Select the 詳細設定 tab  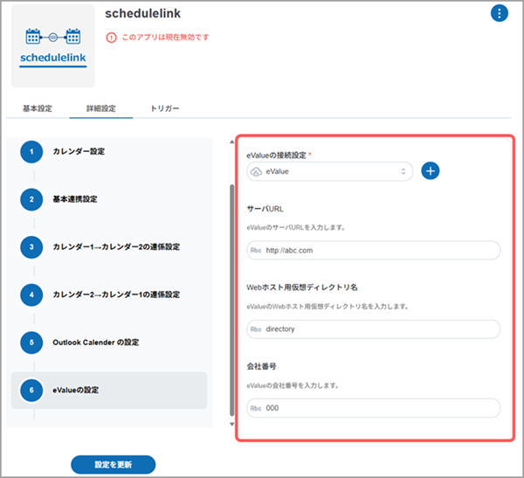click(x=100, y=108)
